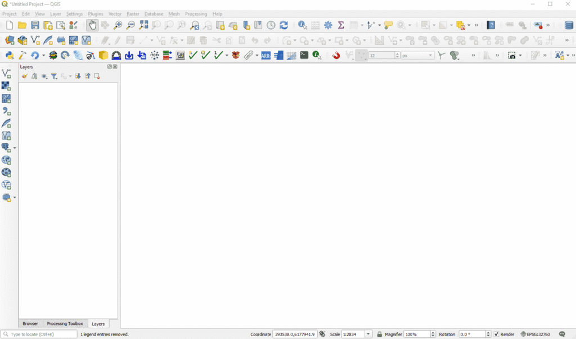This screenshot has width=576, height=339.
Task: Click the Identify Features tool
Action: tap(302, 25)
